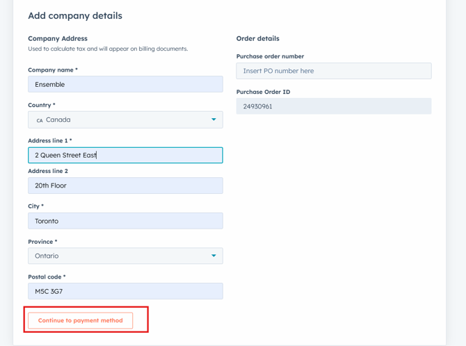Click the Order details heading
Screen dimensions: 466x346
click(x=257, y=39)
